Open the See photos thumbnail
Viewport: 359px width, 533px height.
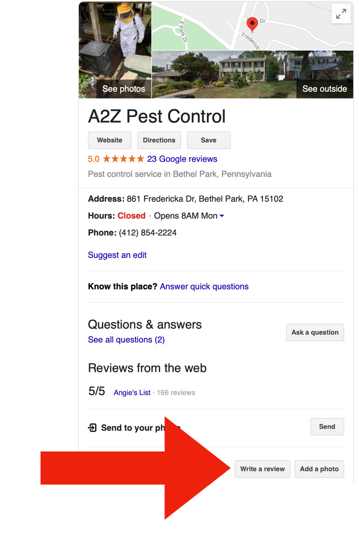pyautogui.click(x=115, y=50)
